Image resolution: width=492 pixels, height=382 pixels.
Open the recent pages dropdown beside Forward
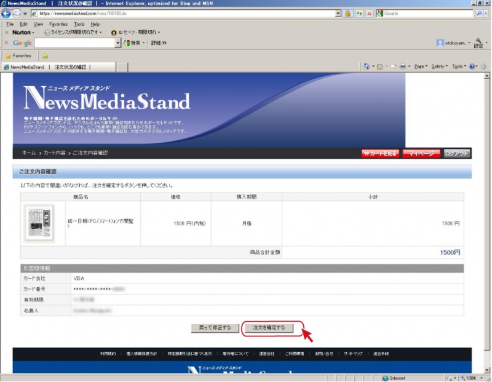[x=25, y=14]
